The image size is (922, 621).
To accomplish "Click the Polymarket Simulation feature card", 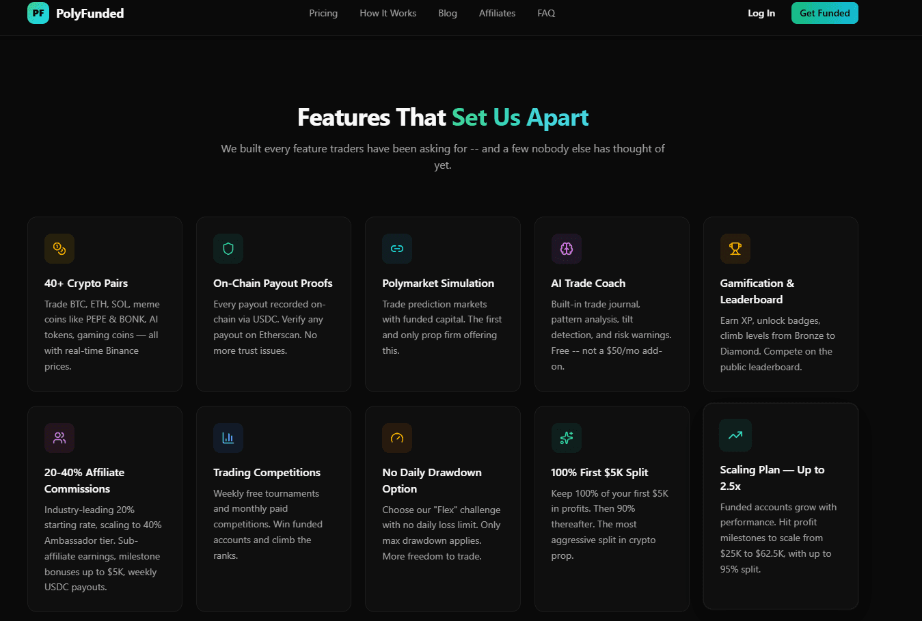I will 442,304.
